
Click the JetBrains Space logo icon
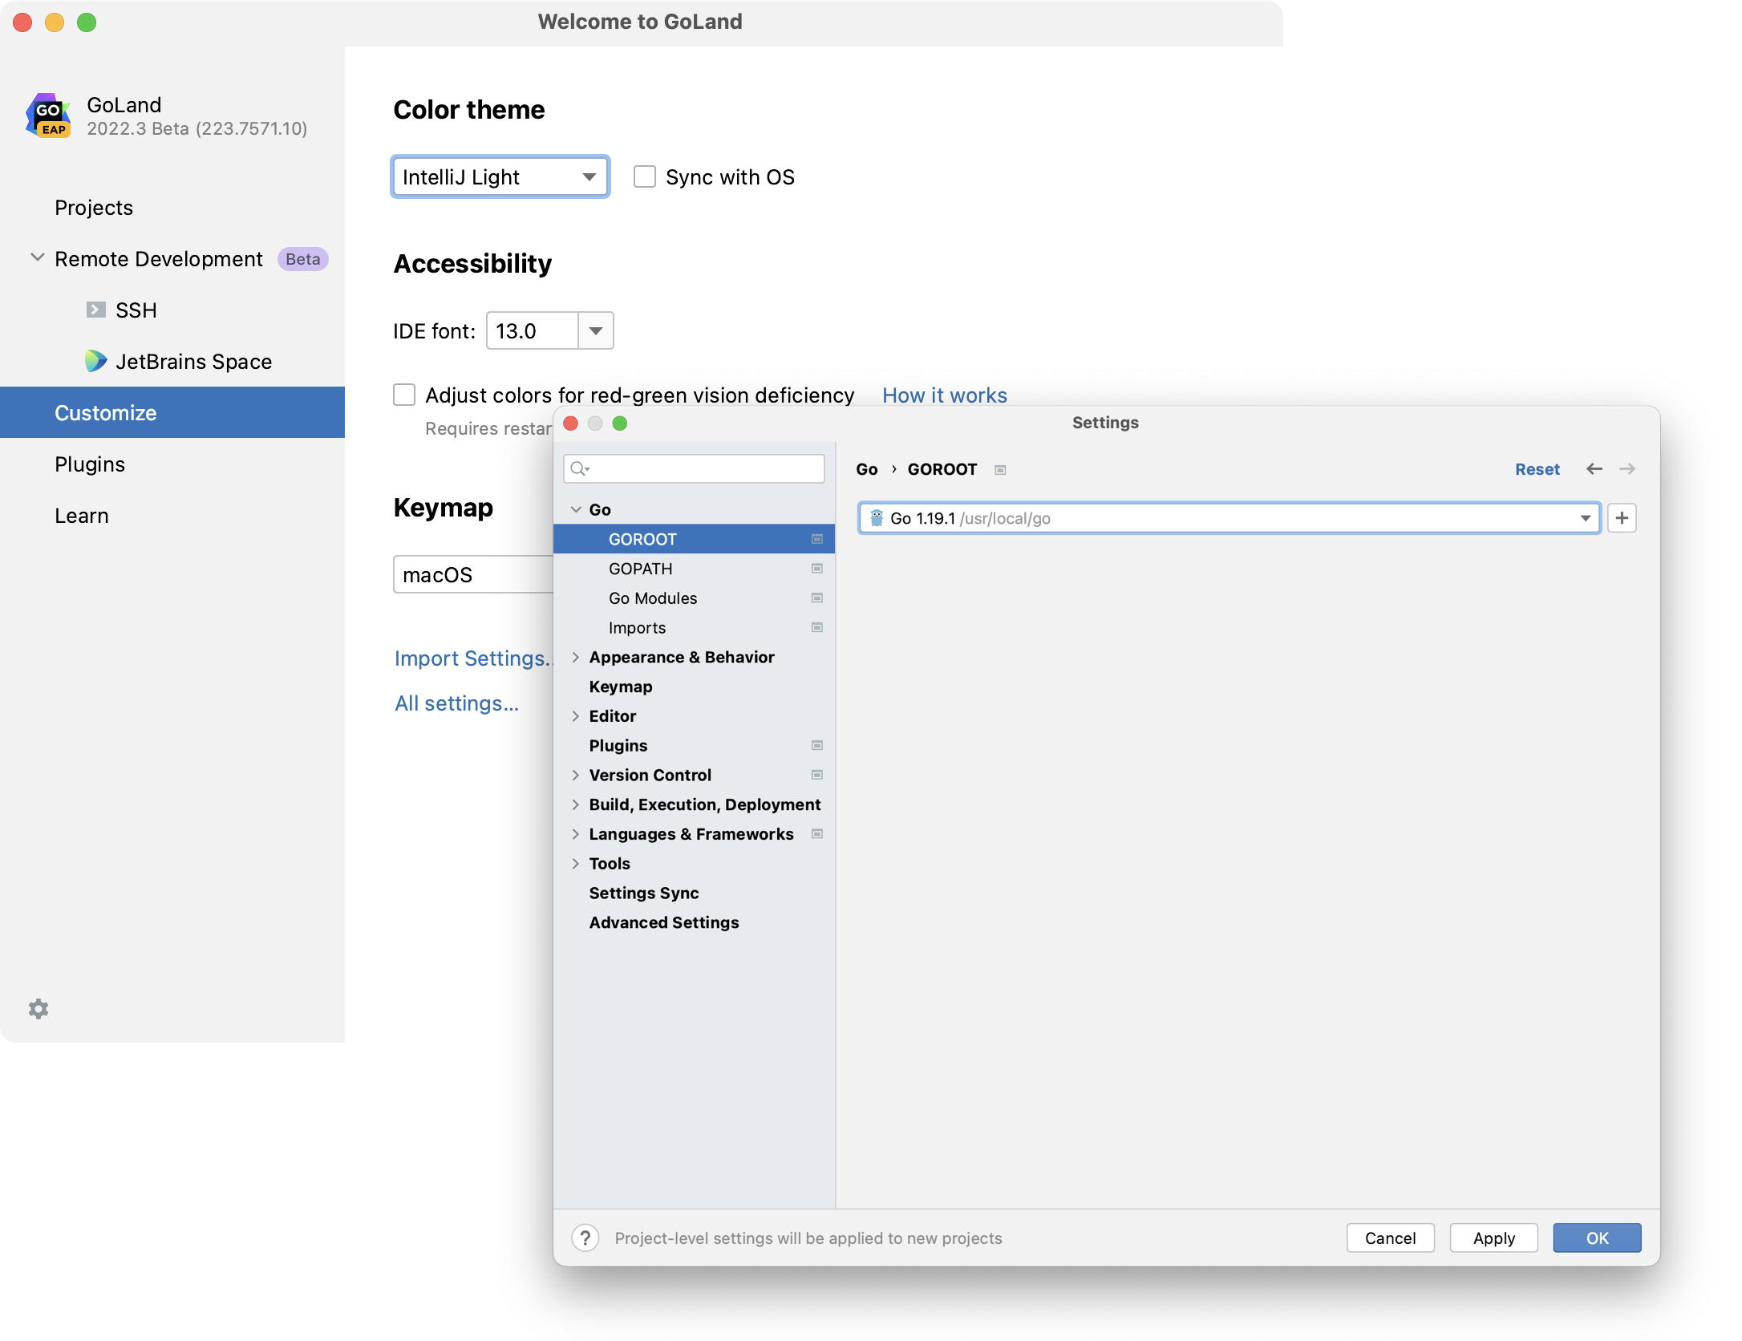[x=96, y=361]
